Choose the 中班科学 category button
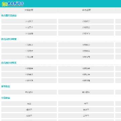This screenshot has height=121, width=121. point(86,45)
